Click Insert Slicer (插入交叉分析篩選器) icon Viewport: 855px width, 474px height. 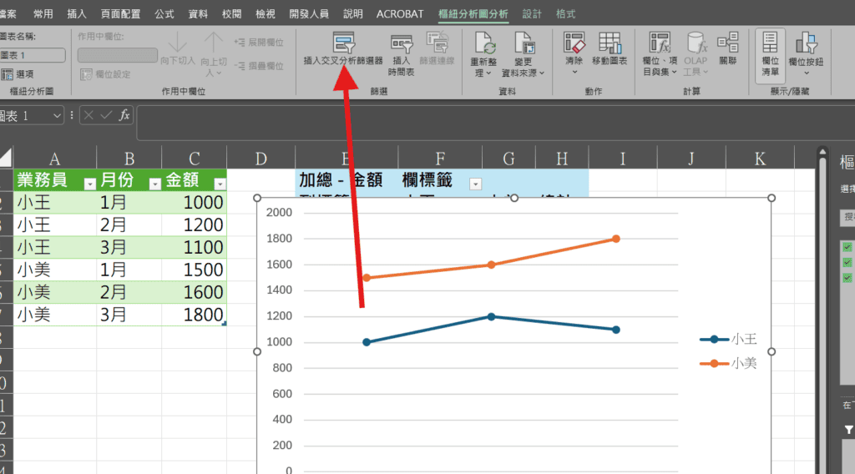click(343, 43)
